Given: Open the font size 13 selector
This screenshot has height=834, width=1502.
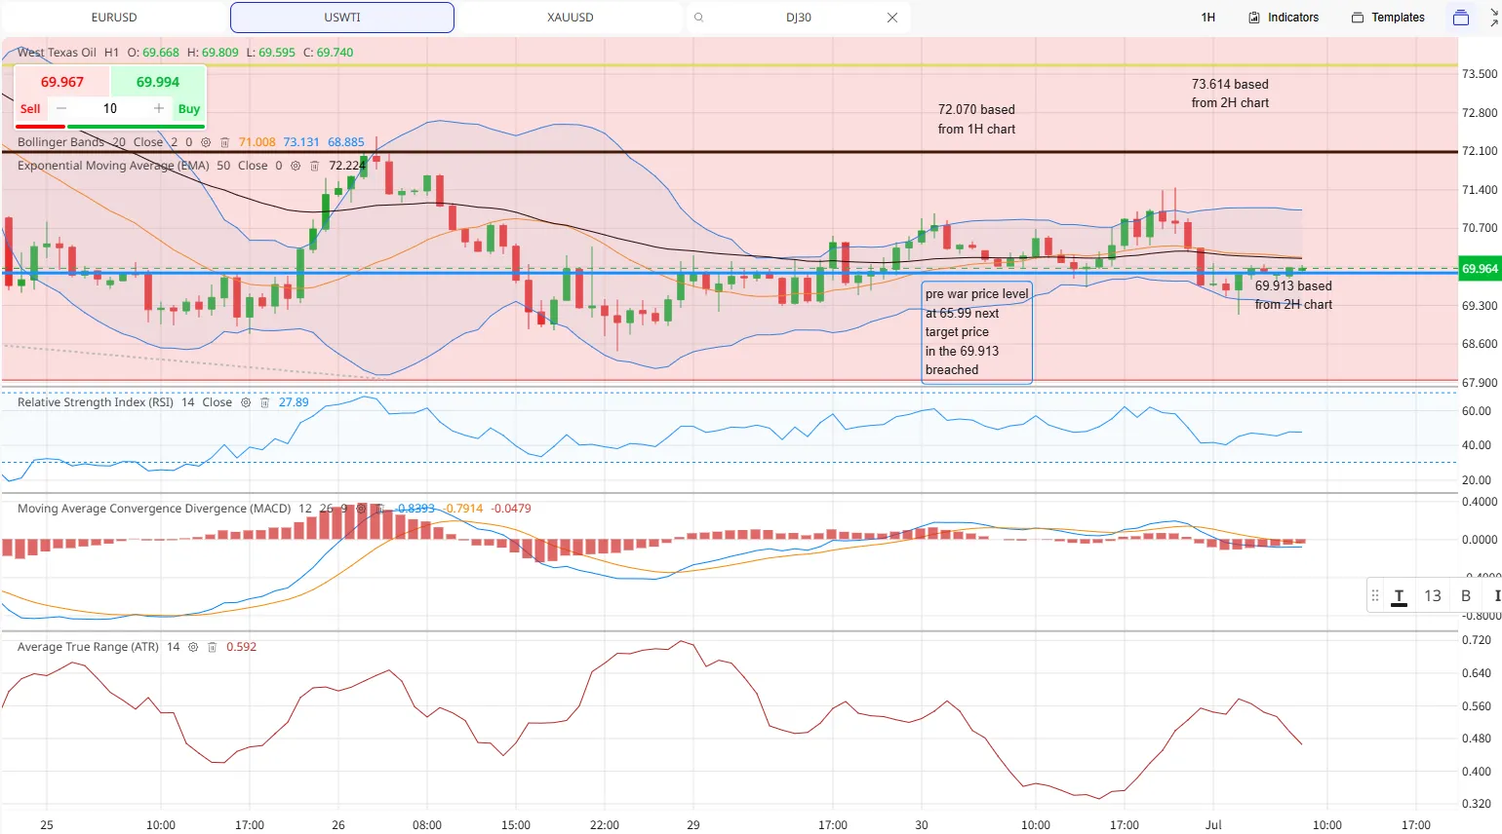Looking at the screenshot, I should [x=1433, y=596].
